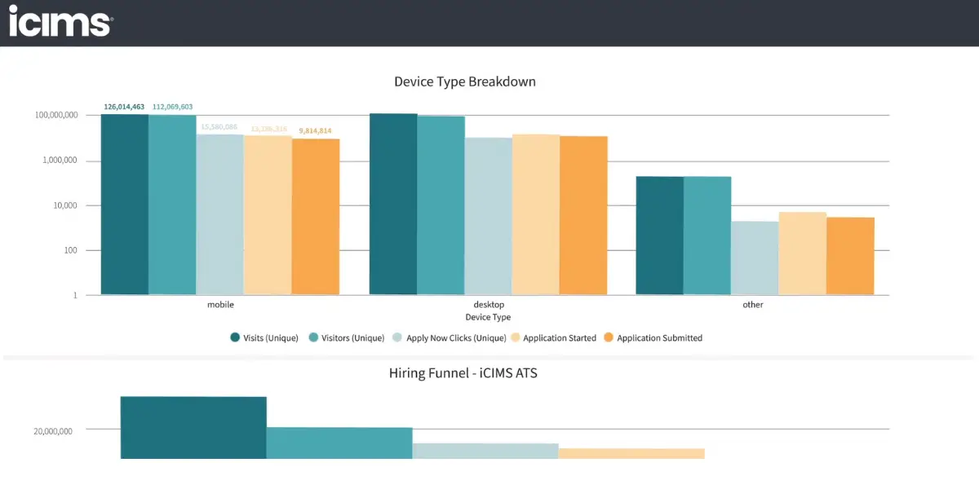Screen dimensions: 979x489
Task: Click the pale blue Apply Now Clicks legend dot
Action: [x=397, y=338]
